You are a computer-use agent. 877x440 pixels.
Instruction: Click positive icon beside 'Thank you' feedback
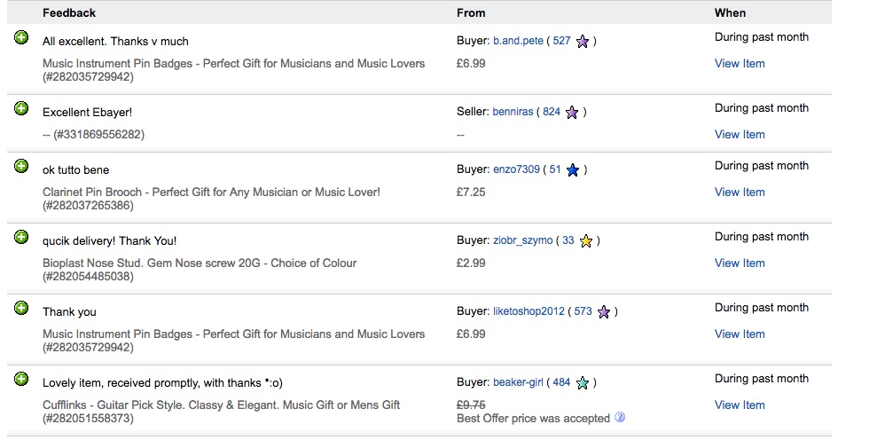21,308
